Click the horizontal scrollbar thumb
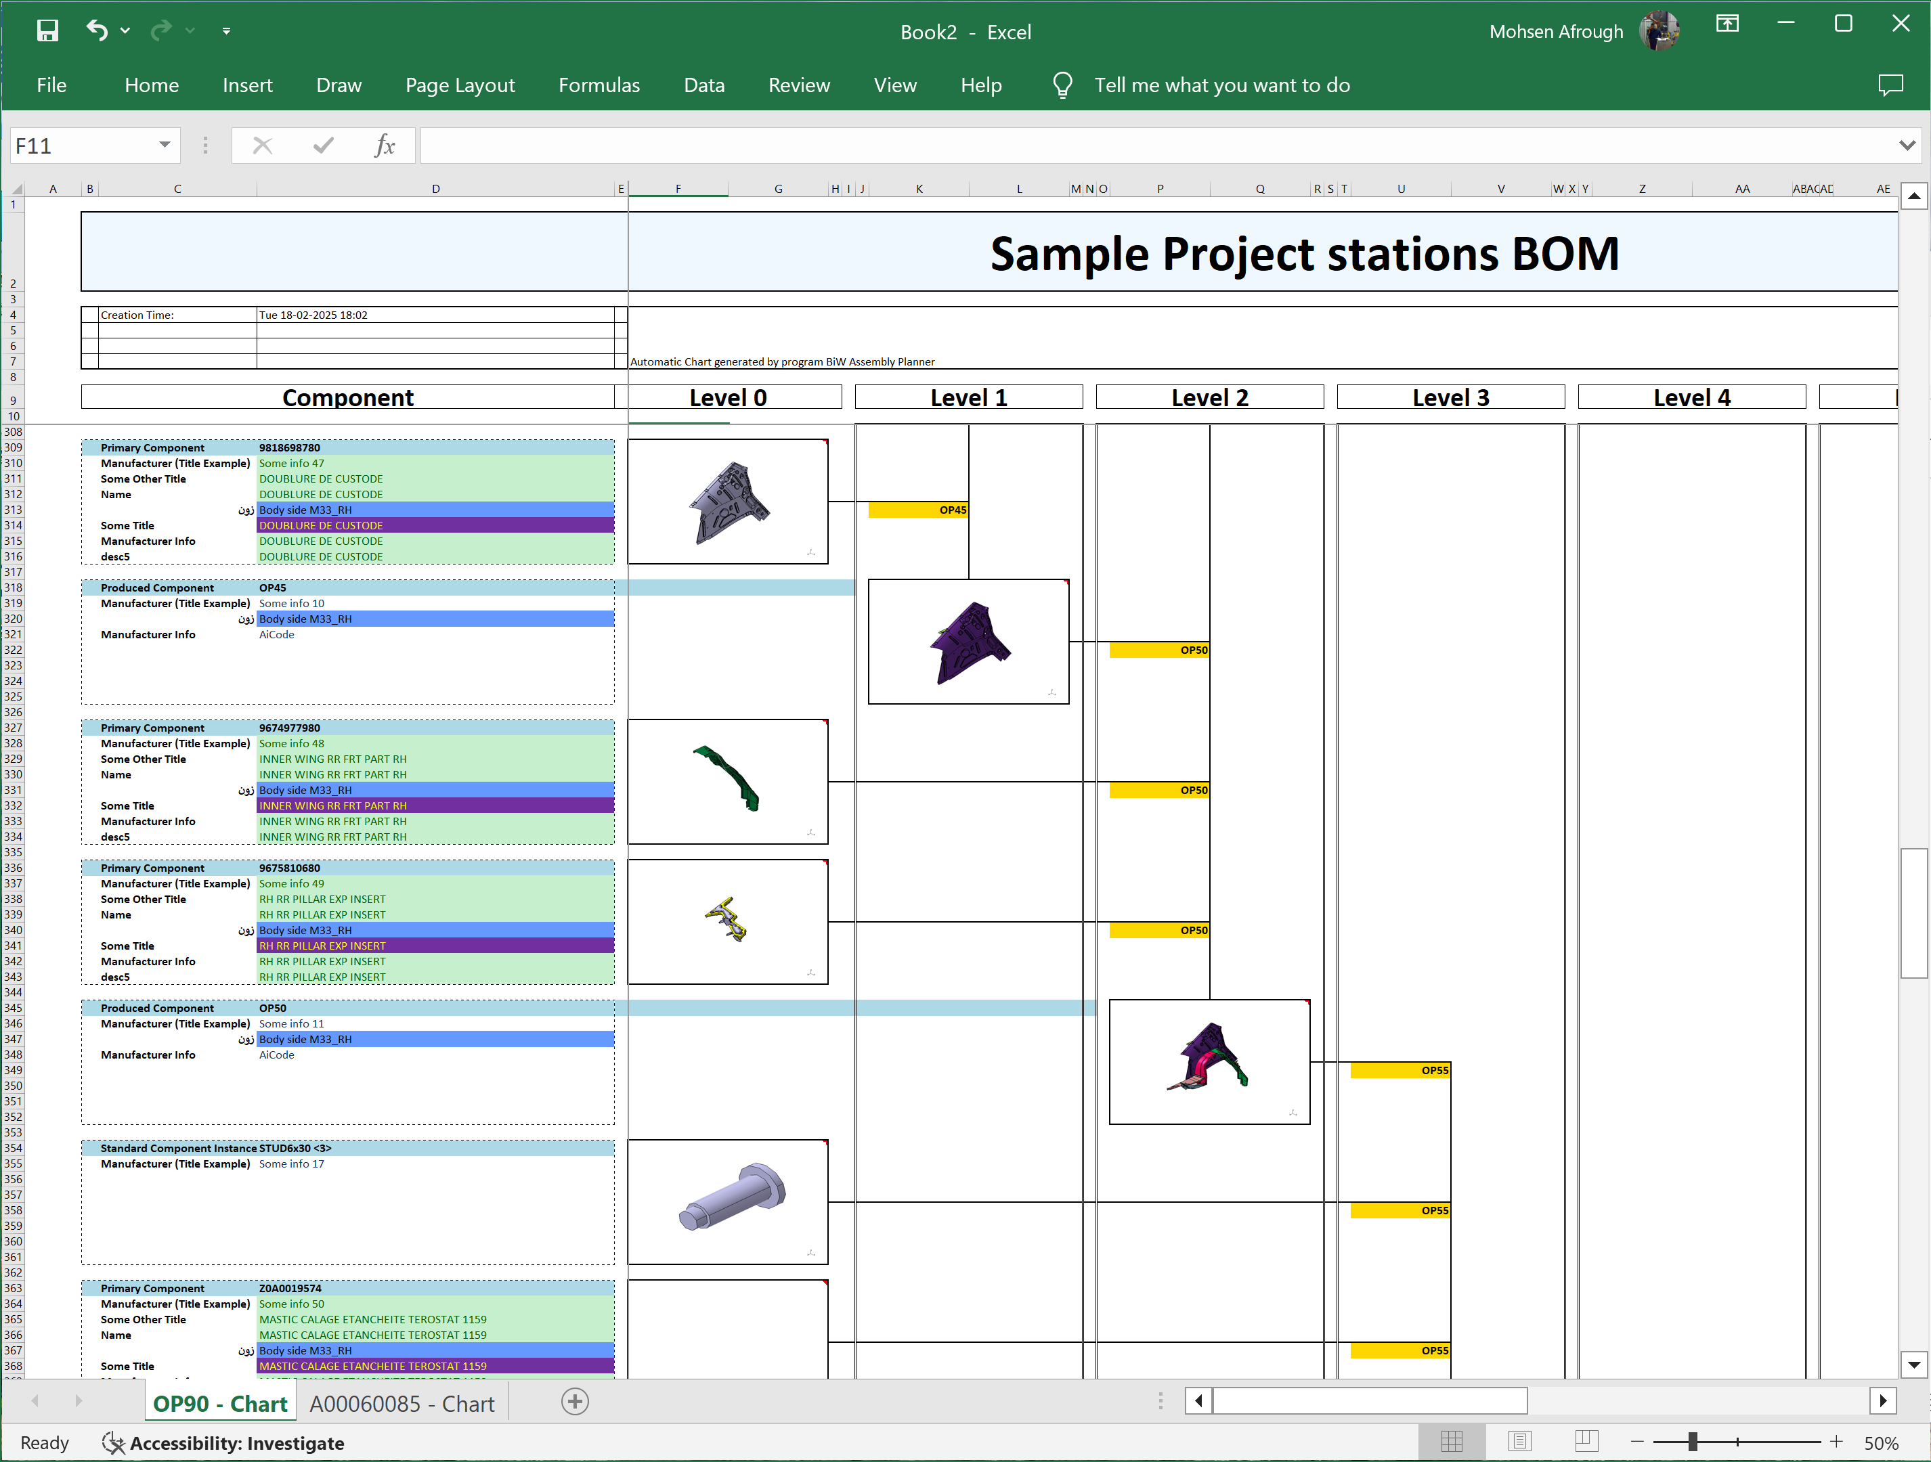Screen dimensions: 1931x1462 click(1370, 1401)
